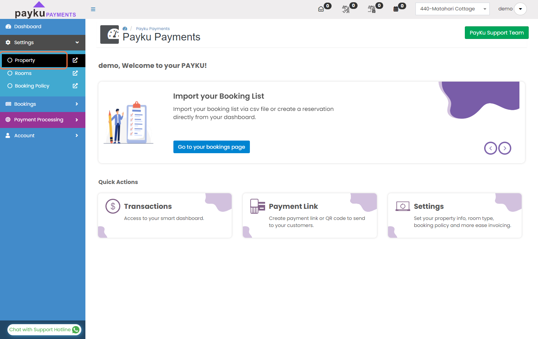The height and width of the screenshot is (339, 538).
Task: Select Rooms in Settings submenu
Action: [x=23, y=73]
